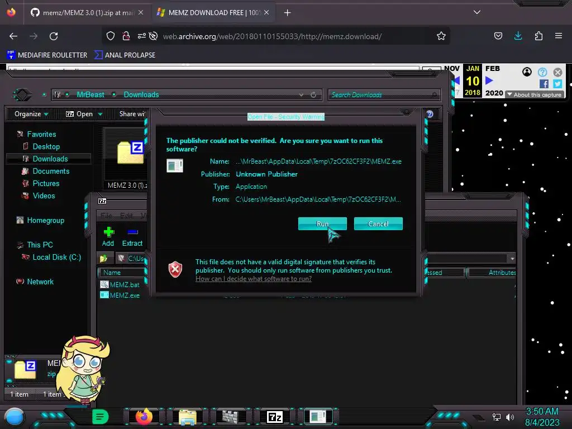Image resolution: width=572 pixels, height=429 pixels.
Task: Open the MEDIAFIRE ROULETTER bookmark
Action: point(47,55)
